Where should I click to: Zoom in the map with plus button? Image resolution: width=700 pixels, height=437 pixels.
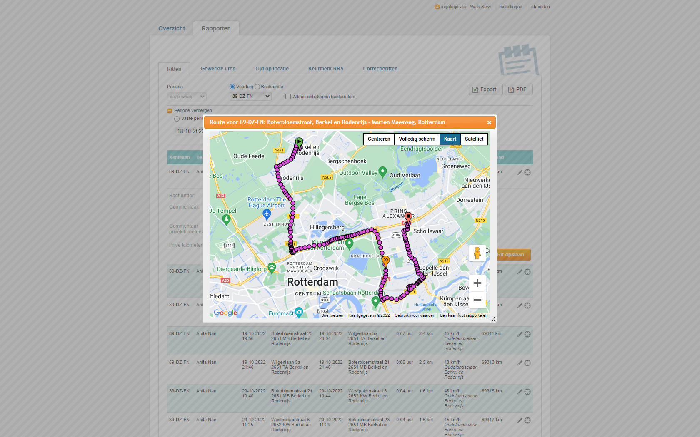(x=477, y=283)
